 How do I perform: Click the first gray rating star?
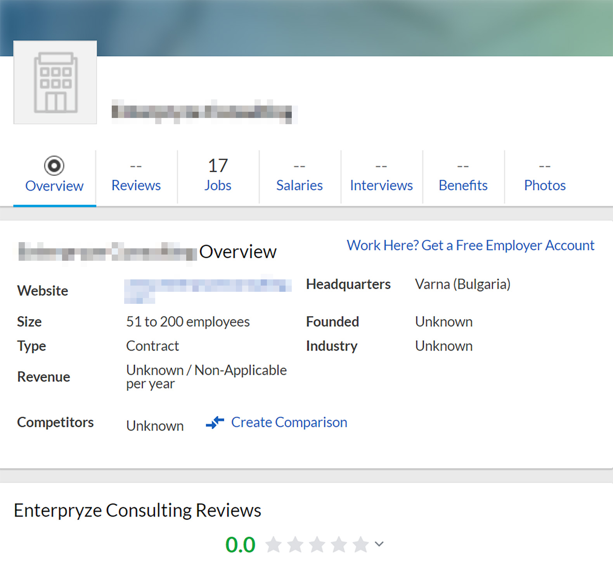point(274,544)
